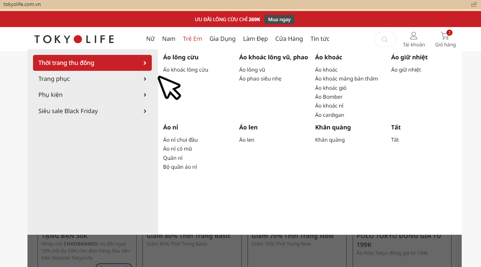Click Khăn quàng category heading
This screenshot has width=481, height=267.
(x=333, y=127)
